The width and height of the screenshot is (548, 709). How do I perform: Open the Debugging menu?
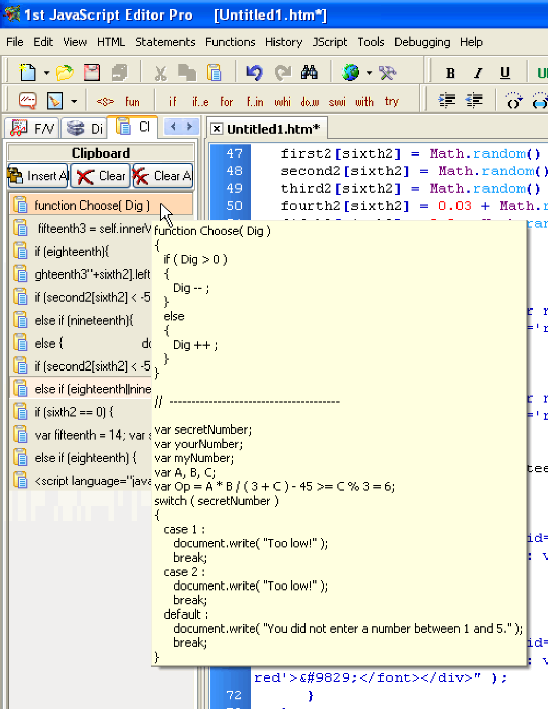(x=422, y=42)
